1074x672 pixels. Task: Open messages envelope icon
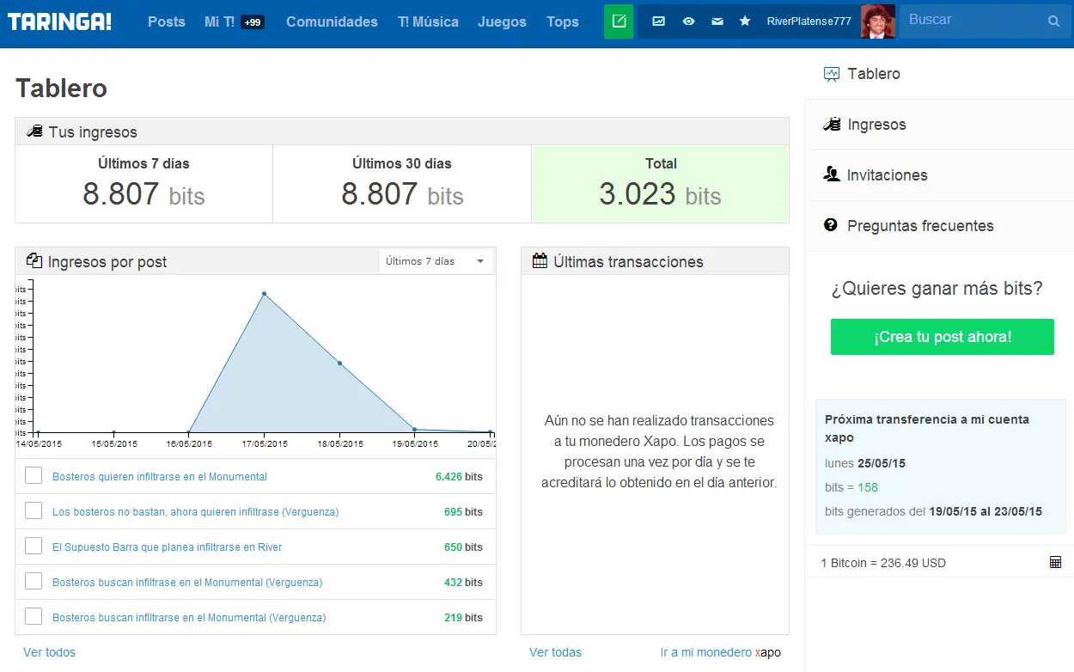pyautogui.click(x=717, y=21)
